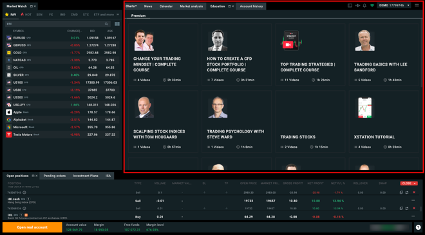Image resolution: width=425 pixels, height=235 pixels.
Task: Select the Premium sub-tab
Action: coord(138,15)
